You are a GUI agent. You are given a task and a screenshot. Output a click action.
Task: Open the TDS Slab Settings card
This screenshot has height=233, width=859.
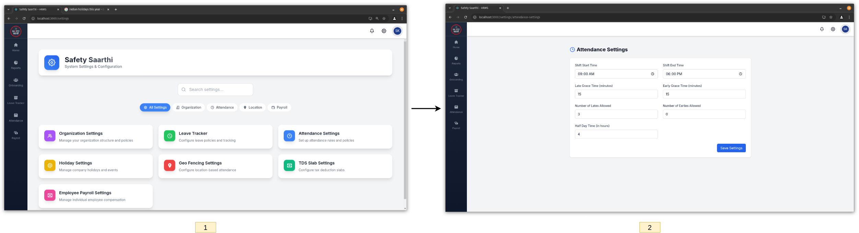click(335, 166)
